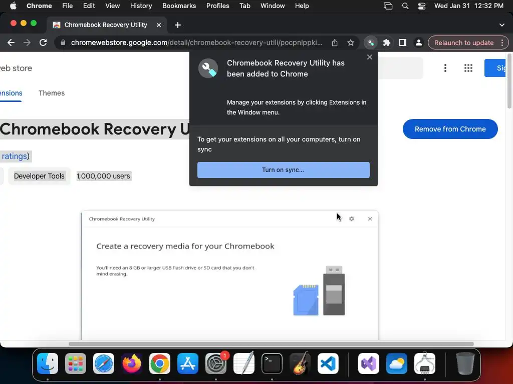
Task: Open the Google apps grid
Action: point(468,68)
